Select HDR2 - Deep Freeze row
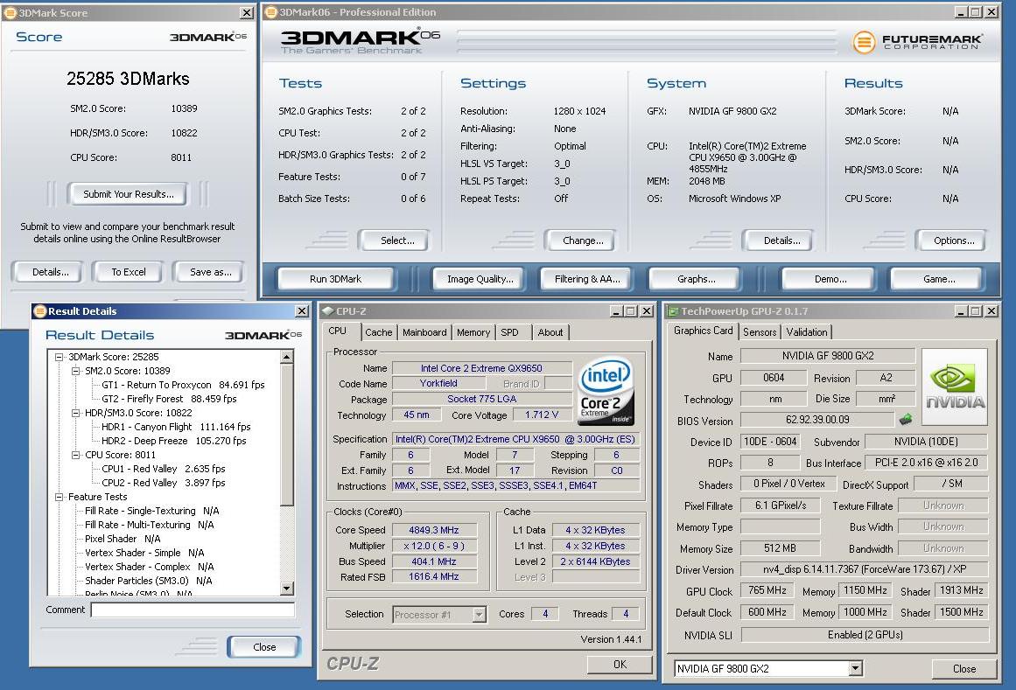 click(x=173, y=441)
